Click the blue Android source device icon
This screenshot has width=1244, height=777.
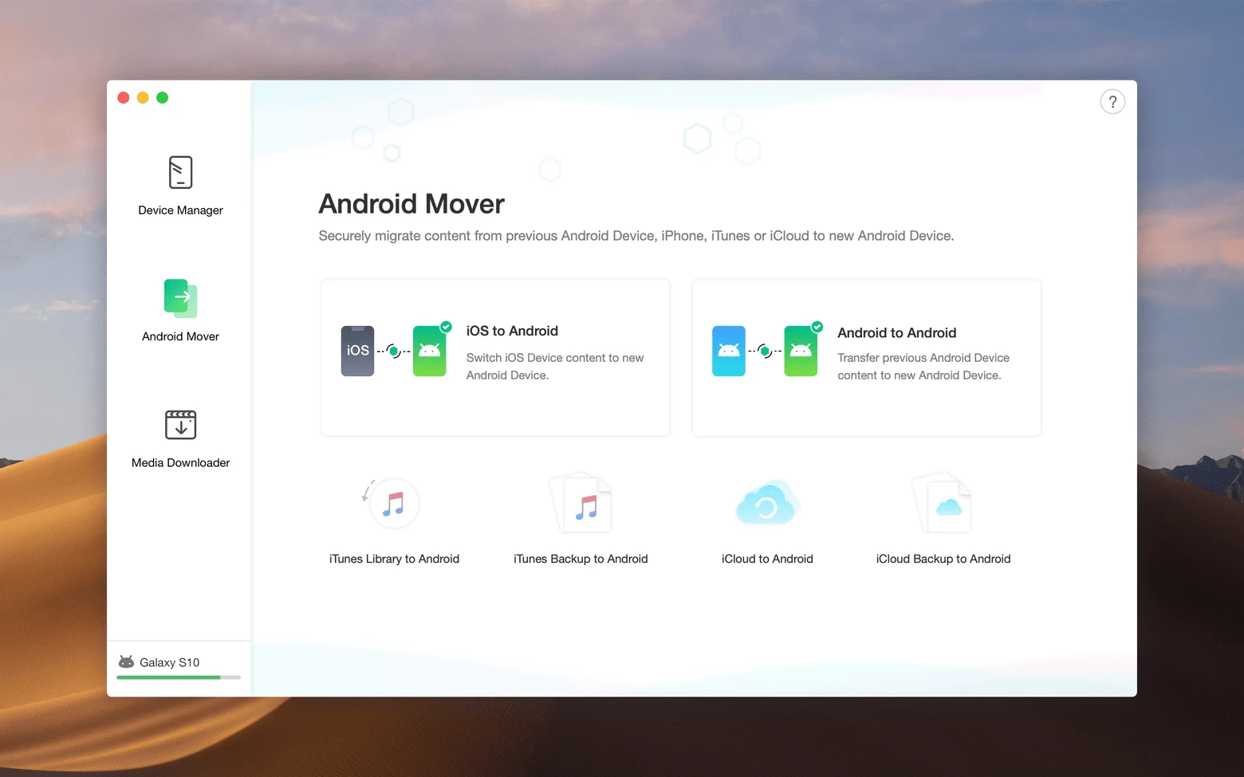[x=728, y=351]
